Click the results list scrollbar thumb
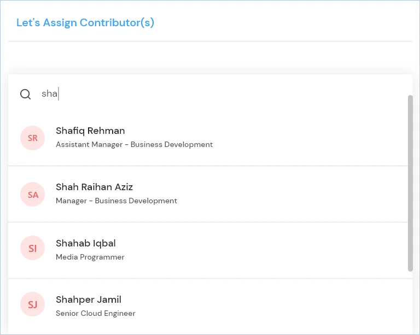The width and height of the screenshot is (420, 335). (x=410, y=183)
